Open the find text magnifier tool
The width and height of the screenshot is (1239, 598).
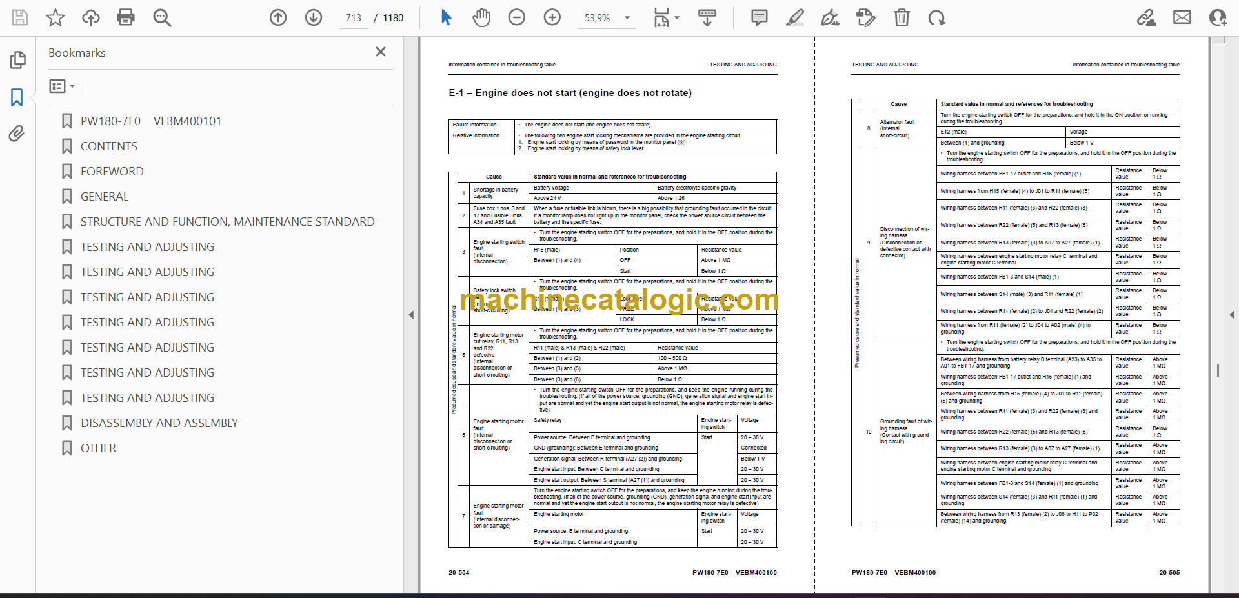coord(162,17)
